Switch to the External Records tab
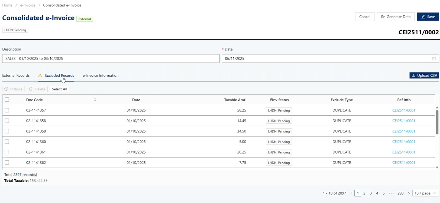The width and height of the screenshot is (440, 203). point(16,76)
